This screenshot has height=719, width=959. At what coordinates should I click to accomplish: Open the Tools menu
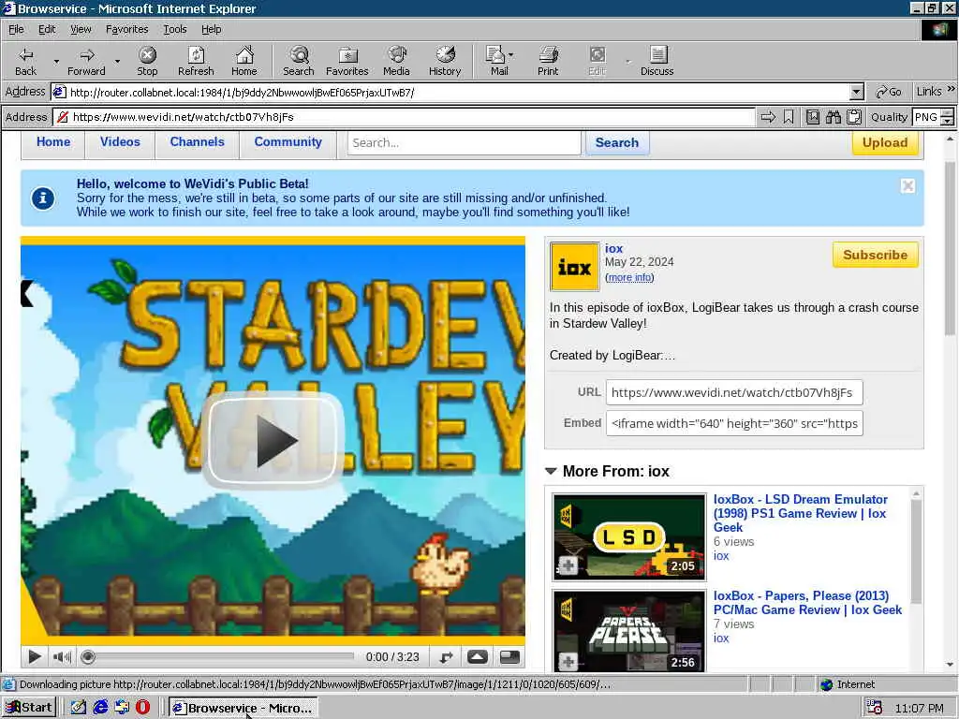(174, 29)
